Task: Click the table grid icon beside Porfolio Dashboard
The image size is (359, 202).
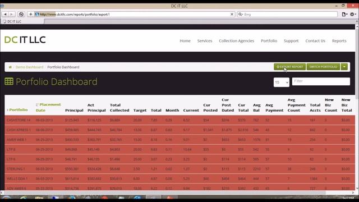Action: (9, 81)
